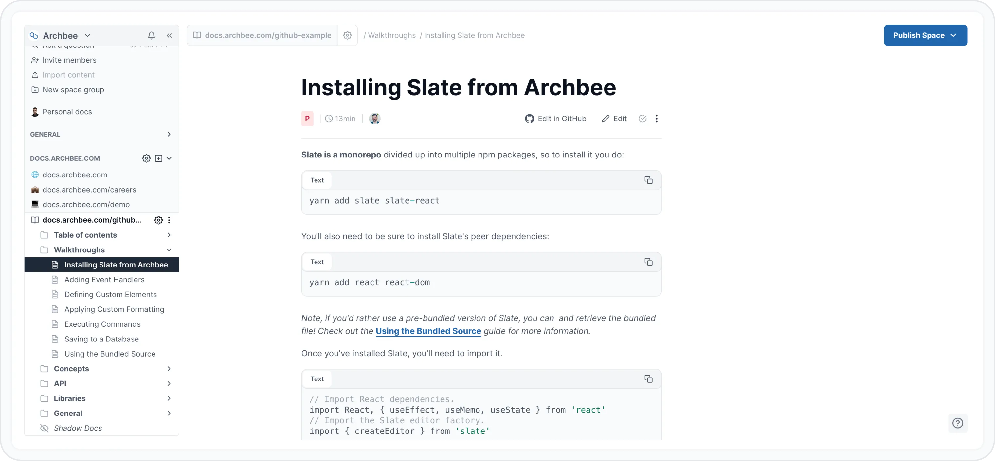995x461 pixels.
Task: Click the Walkthroughs folder icon
Action: 45,249
